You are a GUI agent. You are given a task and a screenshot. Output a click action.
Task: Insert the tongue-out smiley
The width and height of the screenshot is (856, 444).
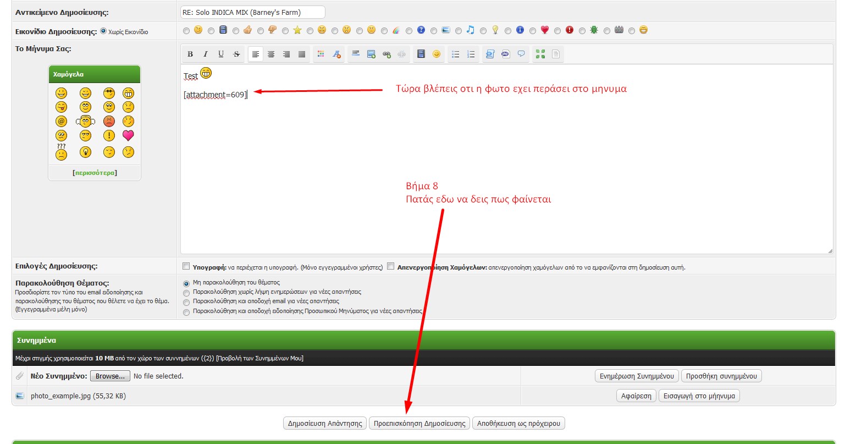[61, 107]
